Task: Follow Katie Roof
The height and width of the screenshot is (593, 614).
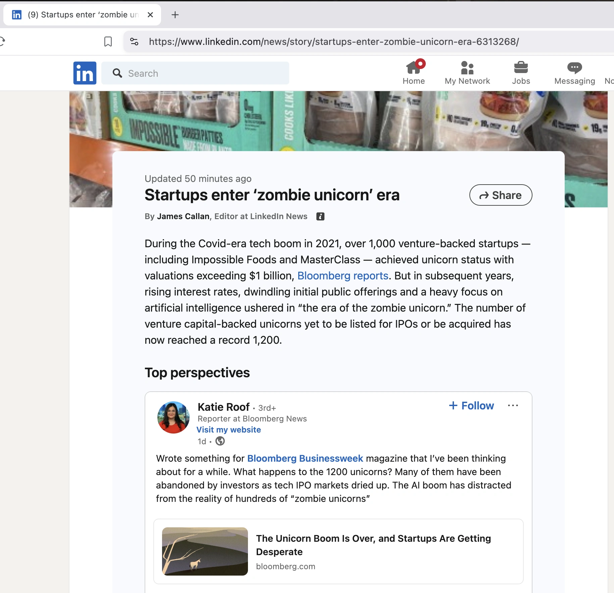Action: (471, 406)
